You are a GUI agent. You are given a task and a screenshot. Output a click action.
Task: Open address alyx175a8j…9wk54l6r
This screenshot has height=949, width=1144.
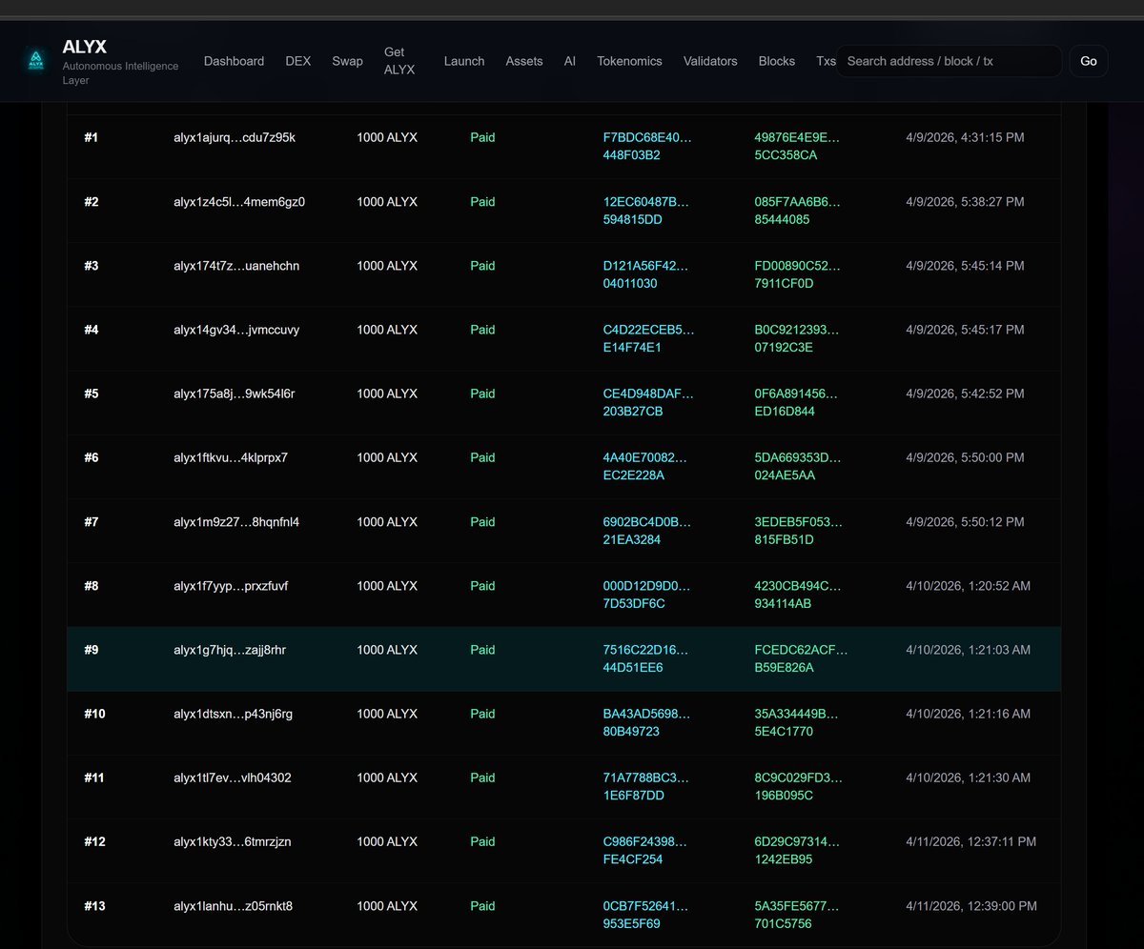[x=235, y=394]
